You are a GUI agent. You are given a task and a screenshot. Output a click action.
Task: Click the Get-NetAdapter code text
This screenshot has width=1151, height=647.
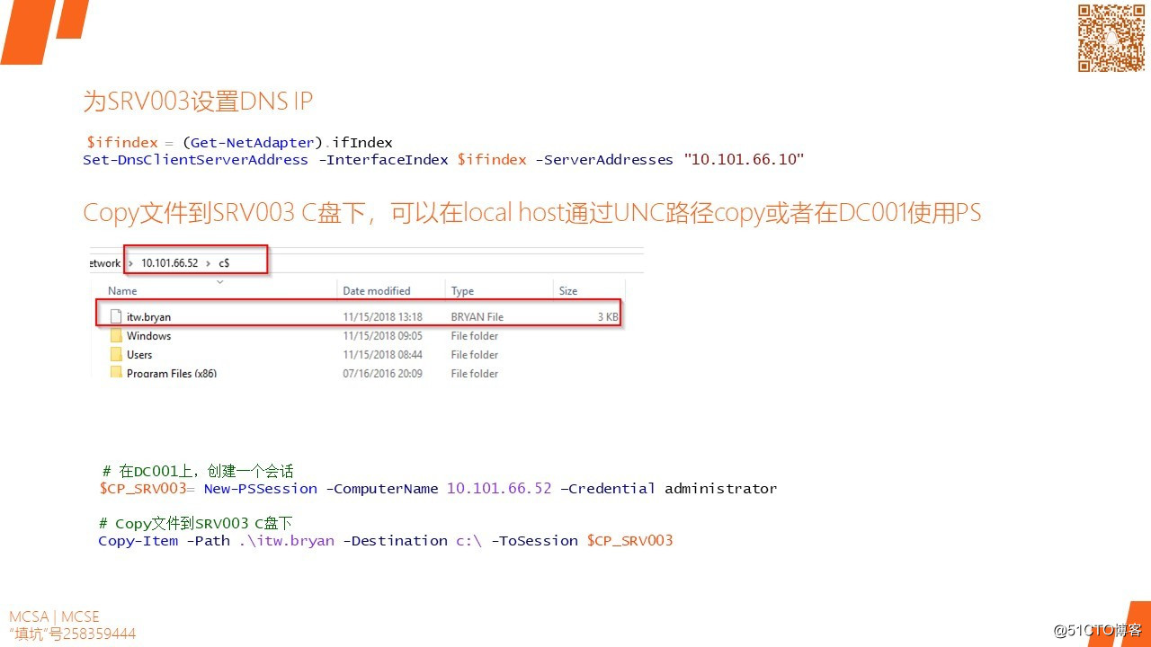tap(251, 142)
